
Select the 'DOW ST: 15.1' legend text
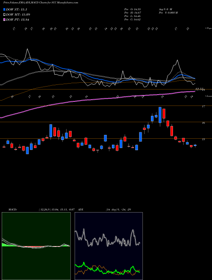17,9
